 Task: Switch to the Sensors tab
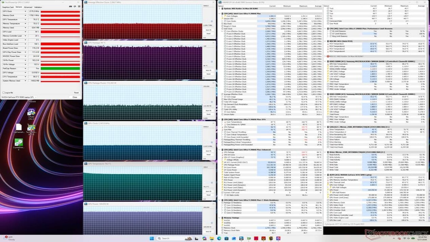point(19,7)
